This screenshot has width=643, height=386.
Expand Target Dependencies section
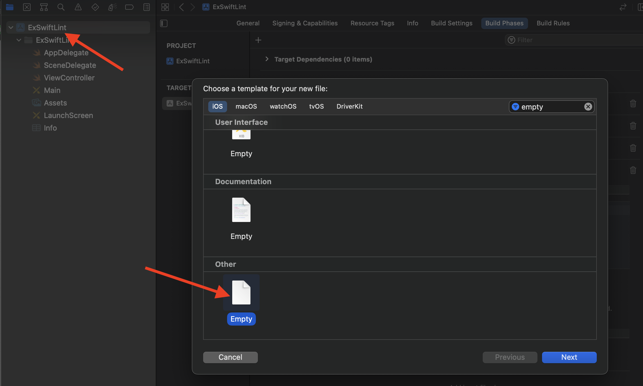coord(267,59)
